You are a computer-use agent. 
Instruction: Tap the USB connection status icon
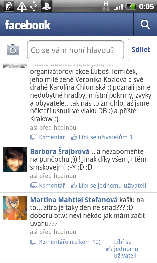point(34,6)
